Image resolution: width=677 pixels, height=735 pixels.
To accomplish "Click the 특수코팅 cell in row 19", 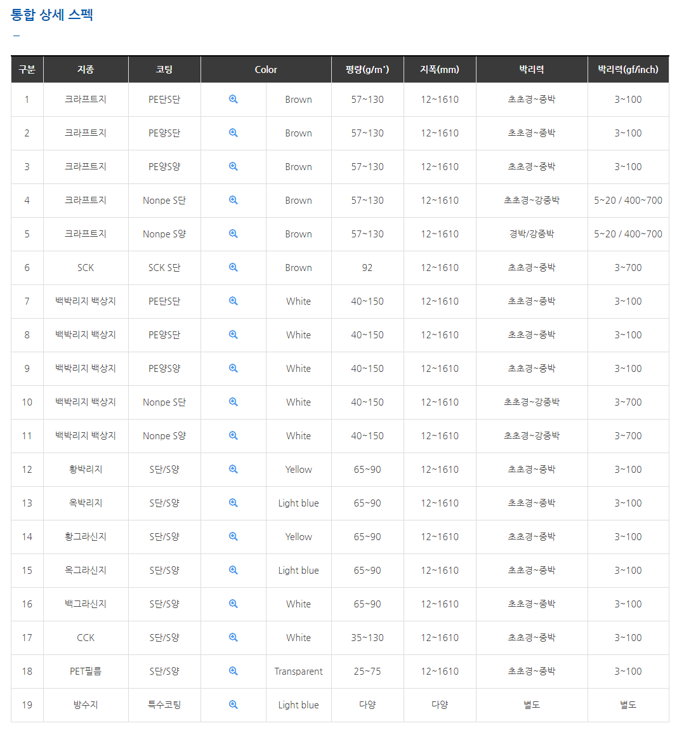I will pyautogui.click(x=164, y=705).
